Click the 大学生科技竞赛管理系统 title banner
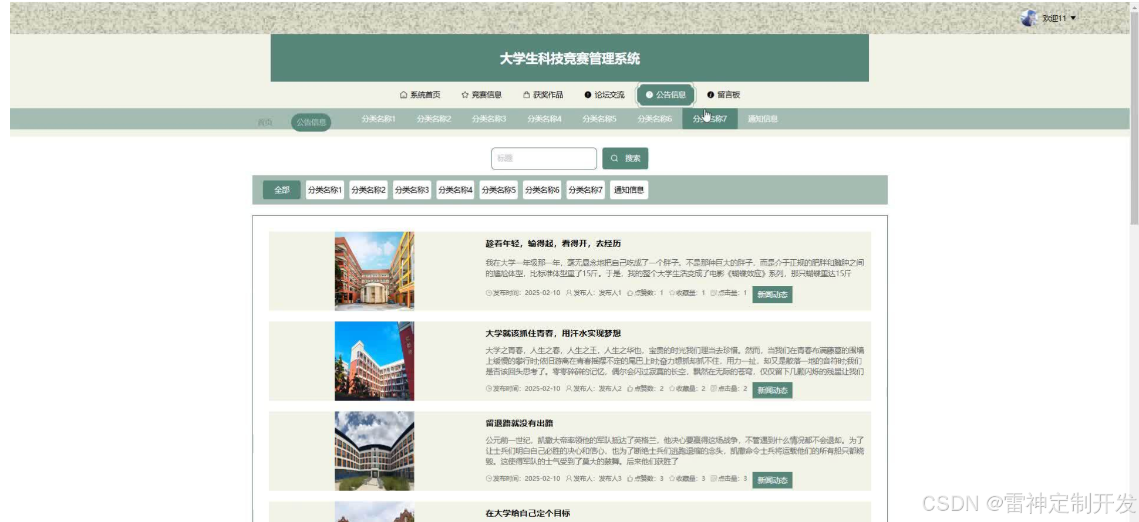Image resolution: width=1139 pixels, height=522 pixels. pos(569,58)
